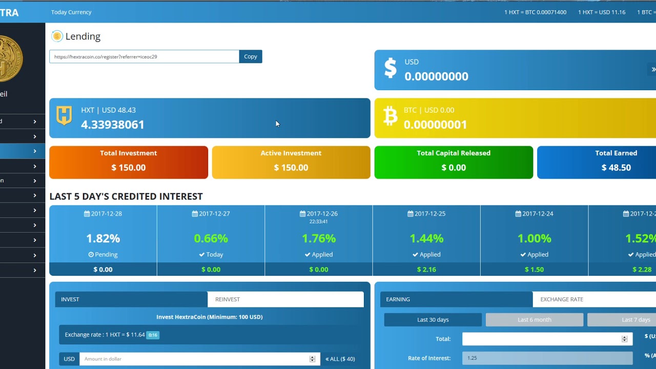This screenshot has height=369, width=656.
Task: Click the checkmark next to Applied under 1.44%
Action: click(415, 255)
